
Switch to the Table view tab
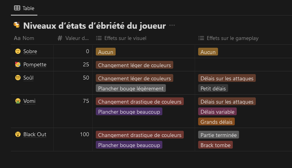tap(25, 8)
